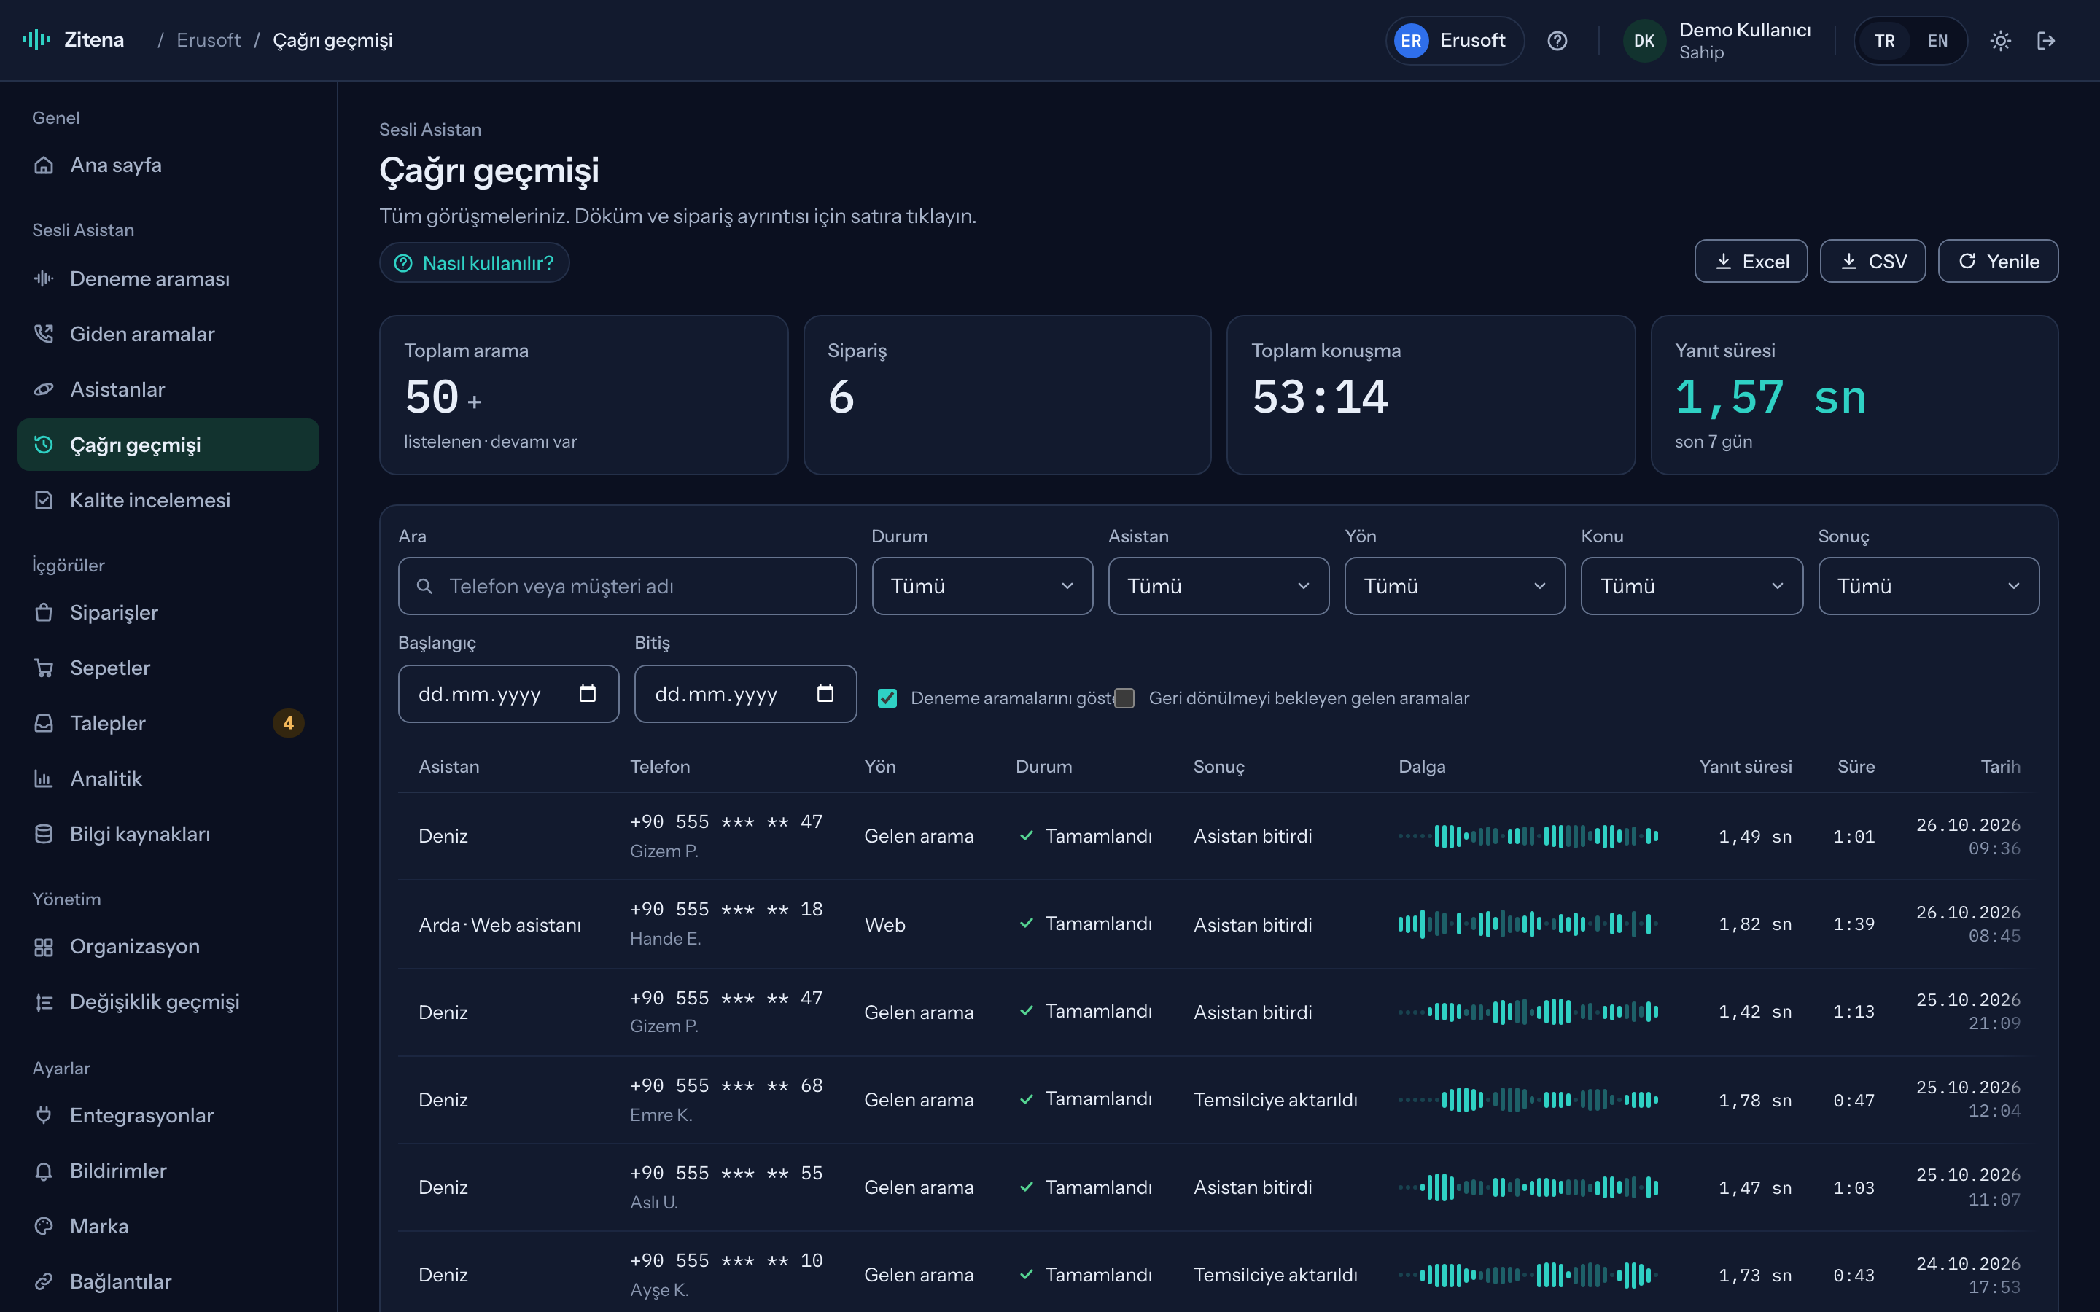Screen dimensions: 2100x1312
Task: Play waveform for the 09:36 Deniz call
Action: coord(1528,837)
